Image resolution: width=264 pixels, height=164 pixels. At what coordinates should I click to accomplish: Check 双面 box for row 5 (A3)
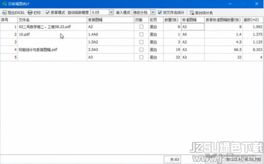(x=141, y=57)
